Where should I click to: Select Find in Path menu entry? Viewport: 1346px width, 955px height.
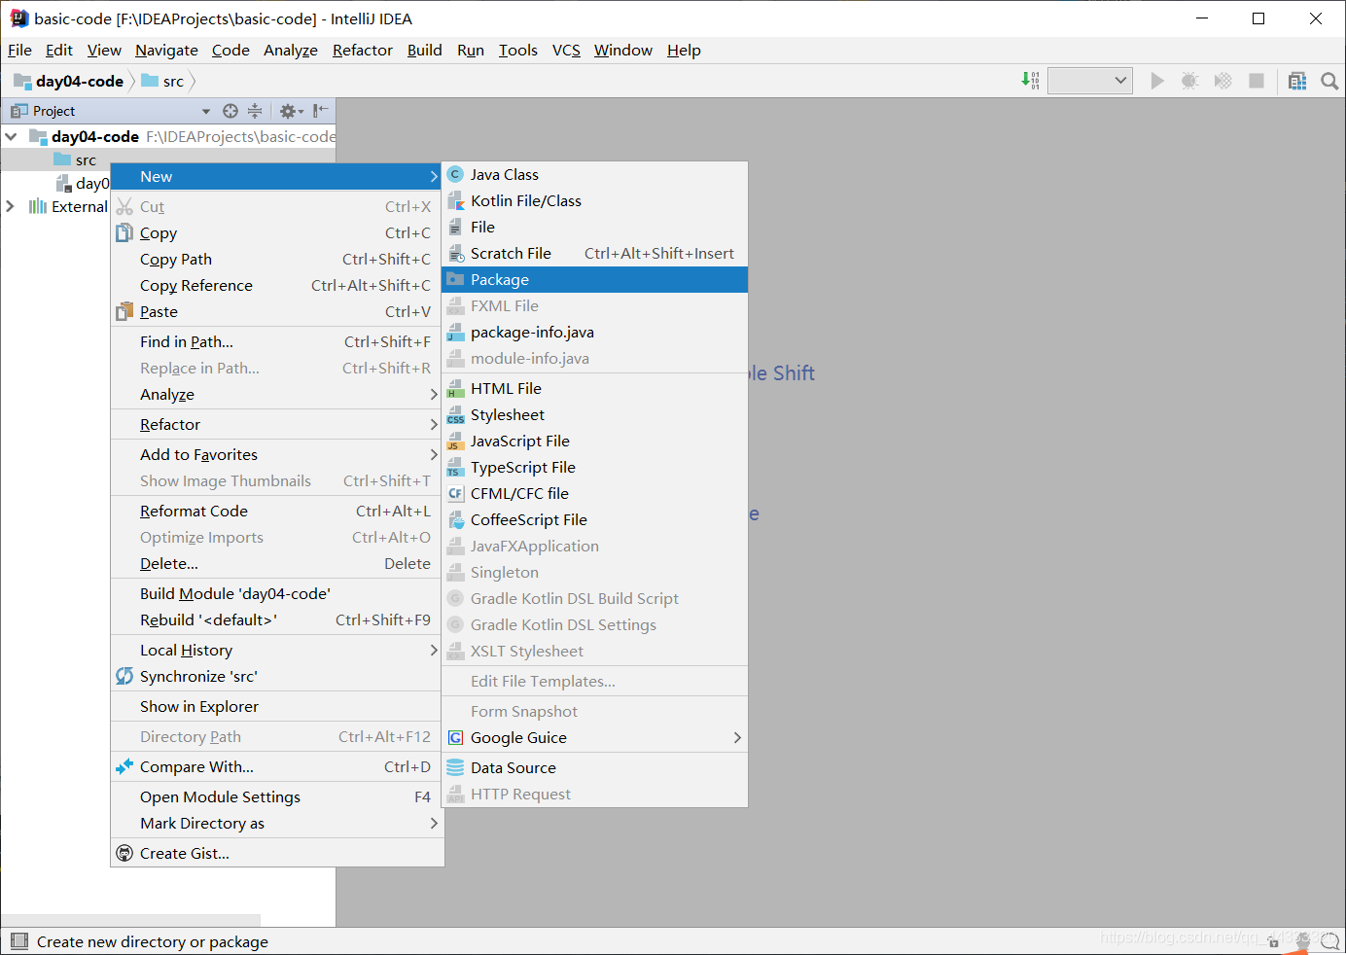point(276,342)
